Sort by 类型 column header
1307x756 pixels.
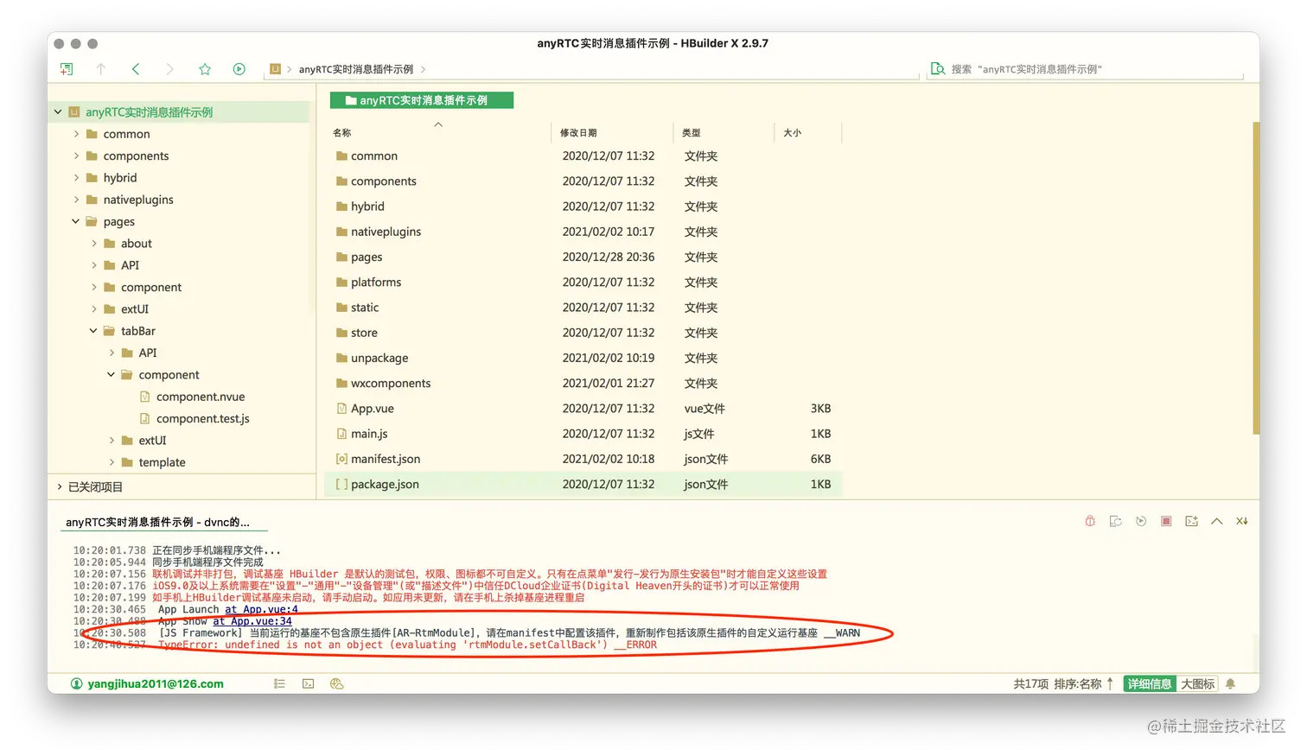tap(691, 133)
